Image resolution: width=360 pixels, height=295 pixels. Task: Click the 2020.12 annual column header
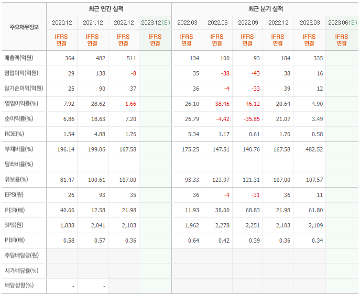click(62, 23)
